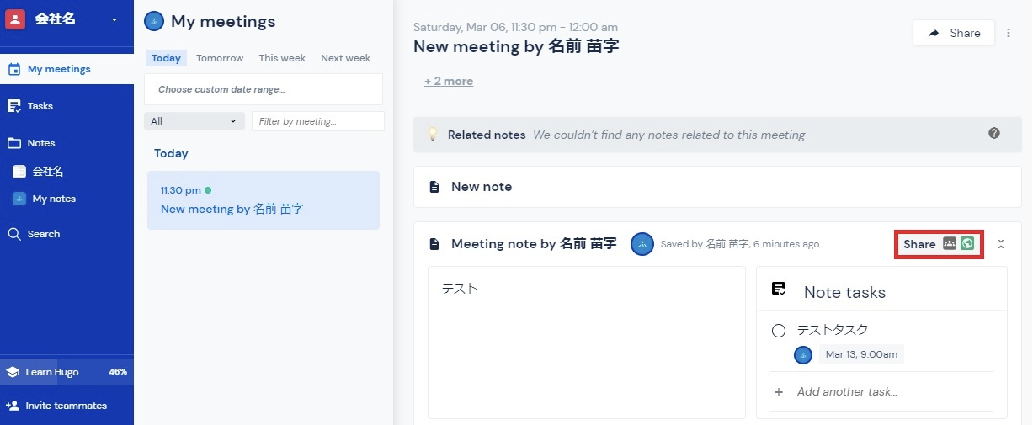
Task: Click the plus icon to add task
Action: 779,392
